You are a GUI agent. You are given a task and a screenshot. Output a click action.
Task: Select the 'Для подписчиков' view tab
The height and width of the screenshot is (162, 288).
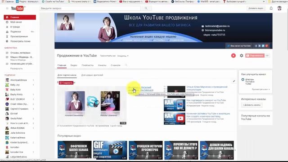point(67,75)
